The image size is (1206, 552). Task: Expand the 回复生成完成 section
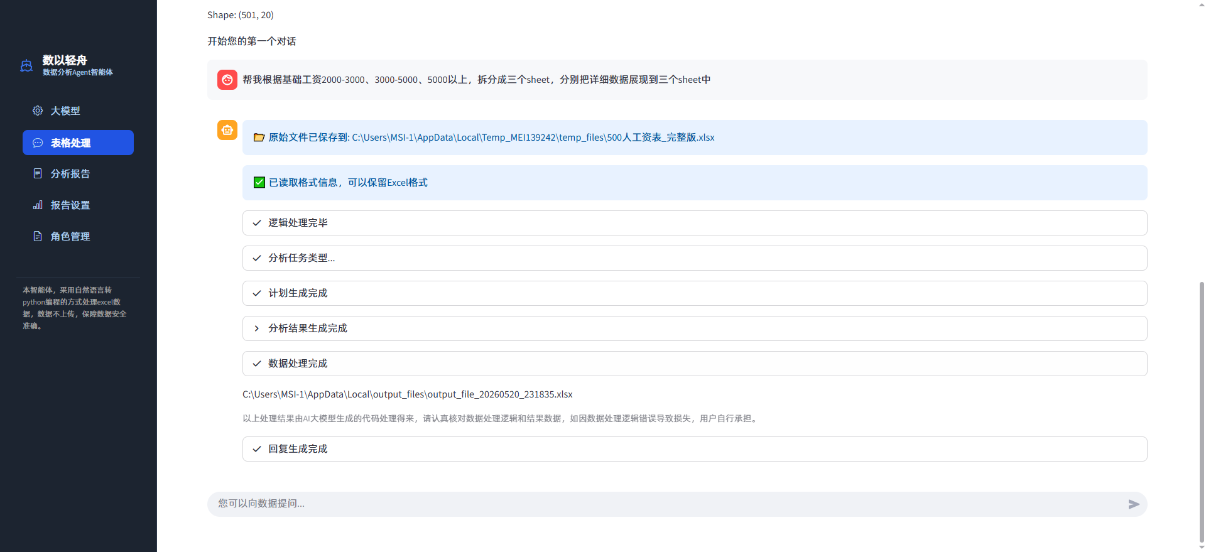(695, 449)
